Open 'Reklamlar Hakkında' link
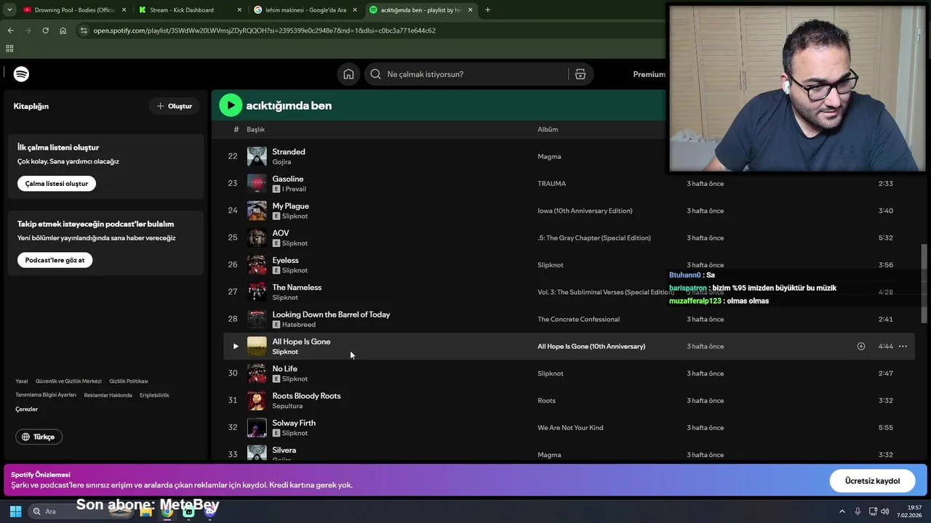Viewport: 931px width, 523px height. pos(108,395)
